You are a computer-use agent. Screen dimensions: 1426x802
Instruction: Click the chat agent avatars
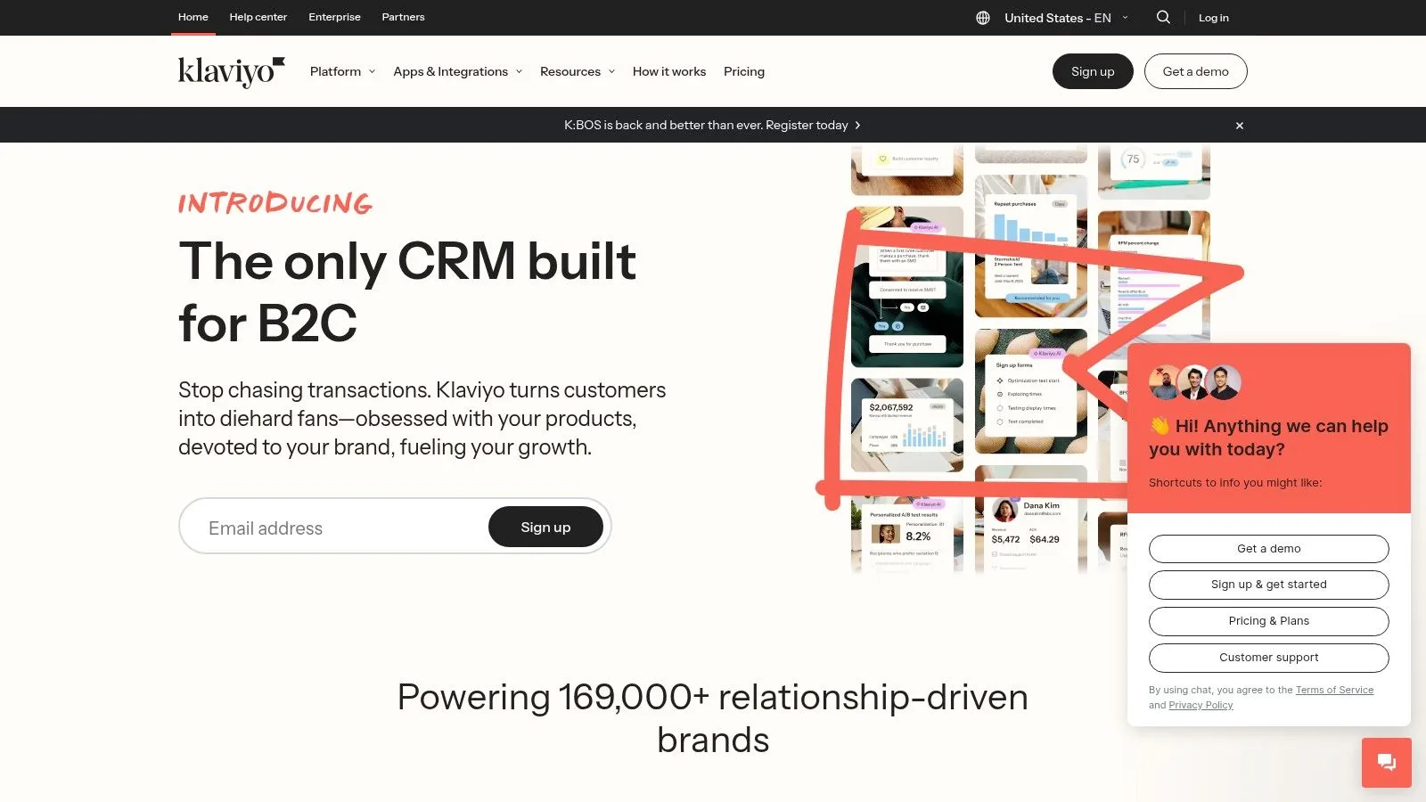click(1194, 382)
